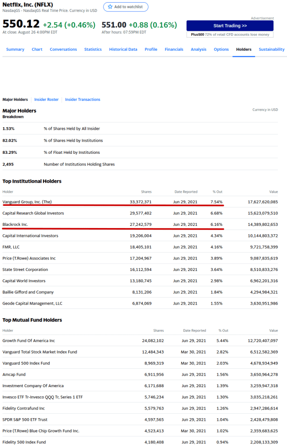This screenshot has height=447, width=287.
Task: Click the Blackrock Inc. holder name
Action: 15,225
